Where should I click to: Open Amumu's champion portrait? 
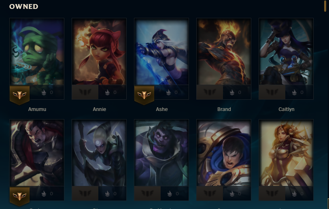[37, 51]
